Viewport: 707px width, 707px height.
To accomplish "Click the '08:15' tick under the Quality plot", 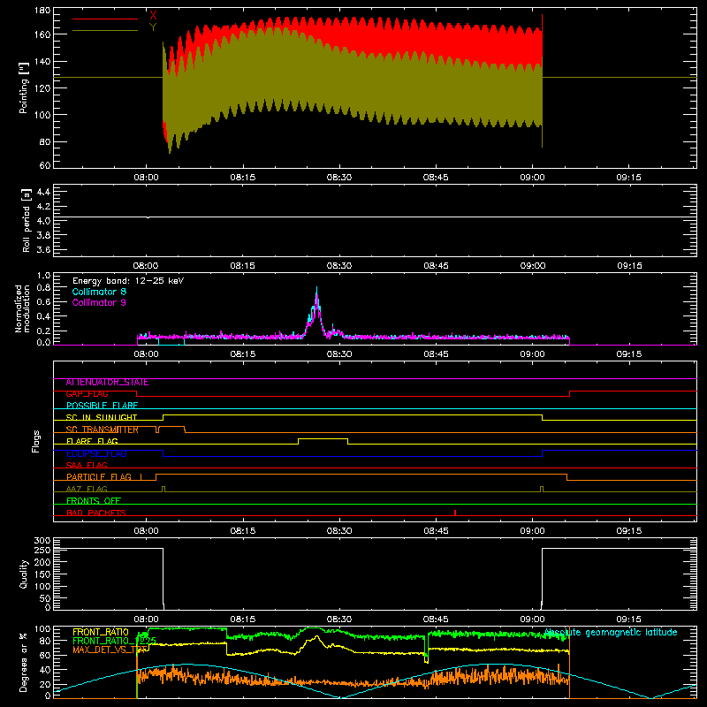I will tap(242, 620).
